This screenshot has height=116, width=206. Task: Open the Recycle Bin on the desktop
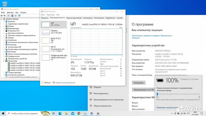pos(5,4)
